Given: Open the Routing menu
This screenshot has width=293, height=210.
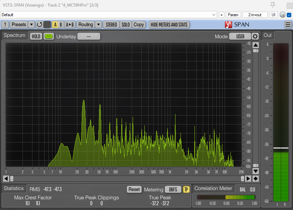Looking at the screenshot, I should 85,24.
